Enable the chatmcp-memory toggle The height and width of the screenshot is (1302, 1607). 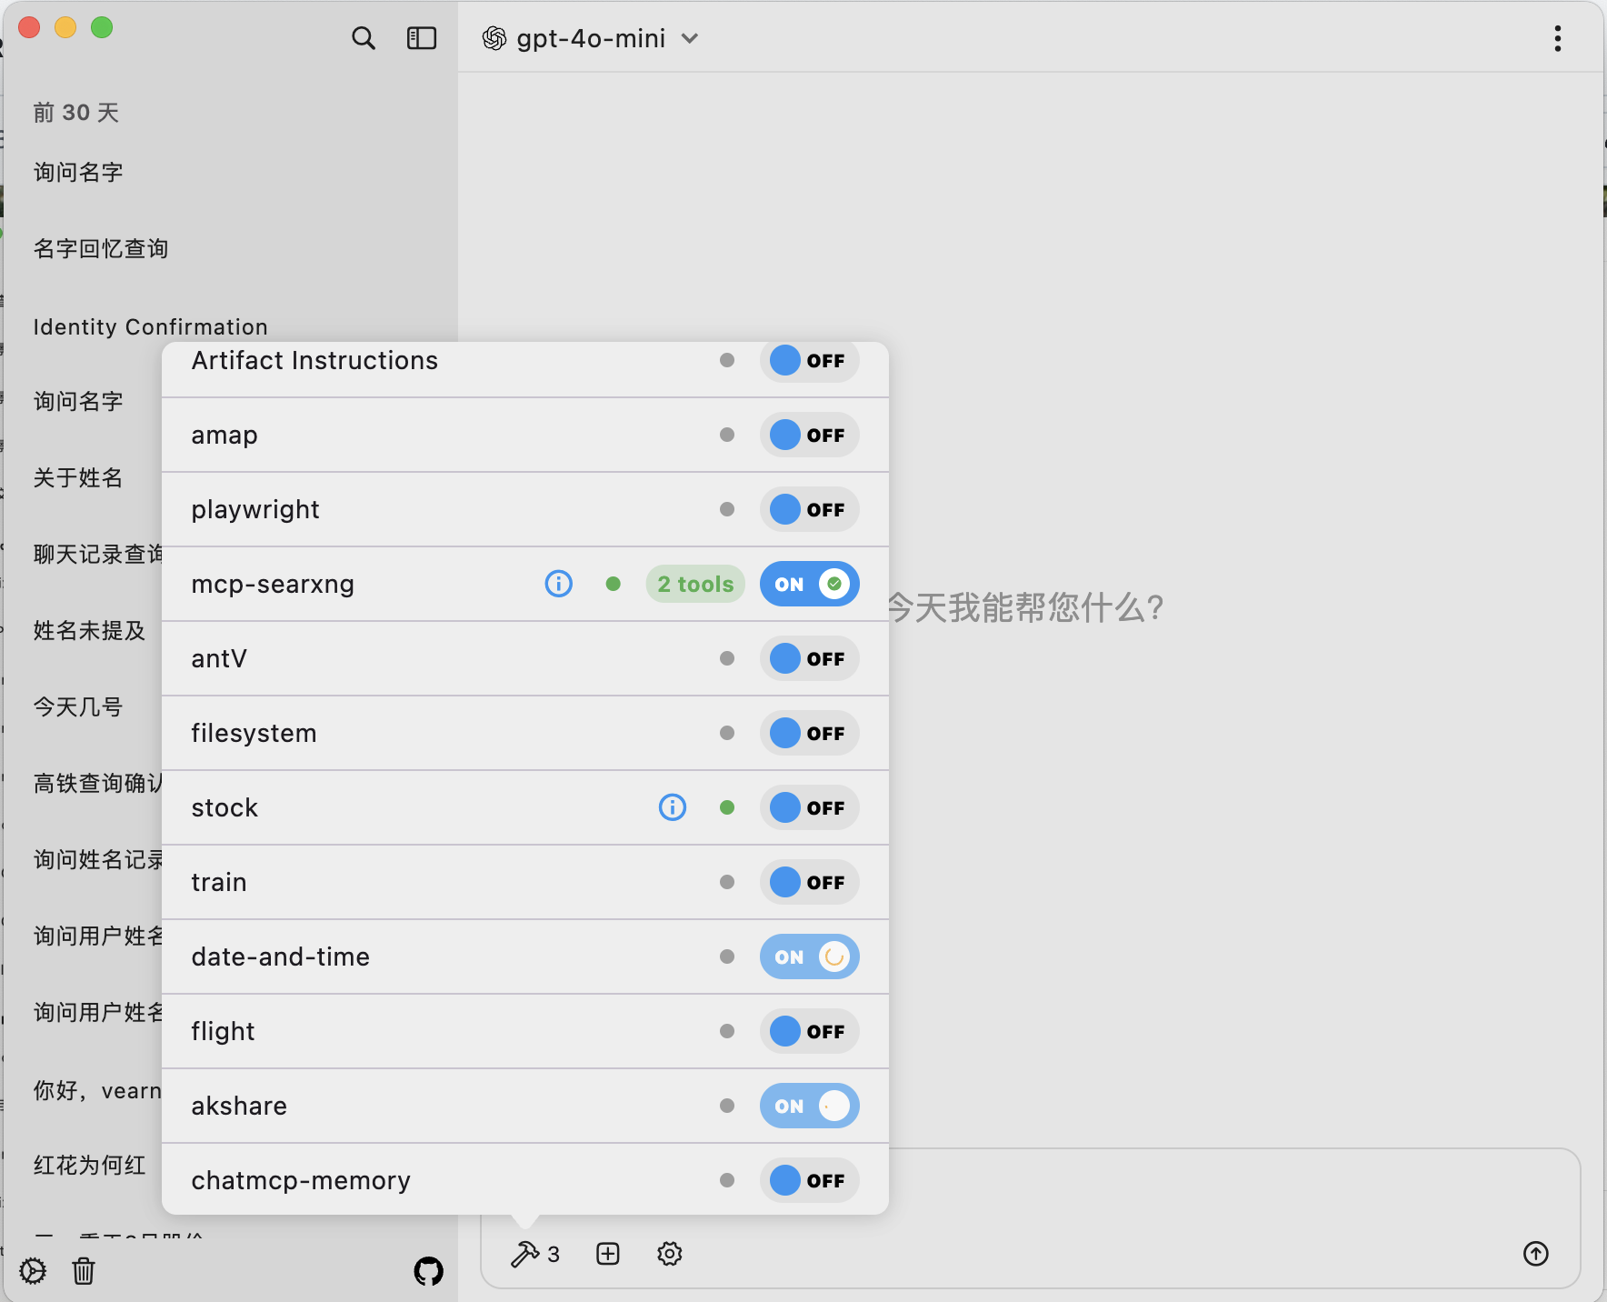[810, 1180]
